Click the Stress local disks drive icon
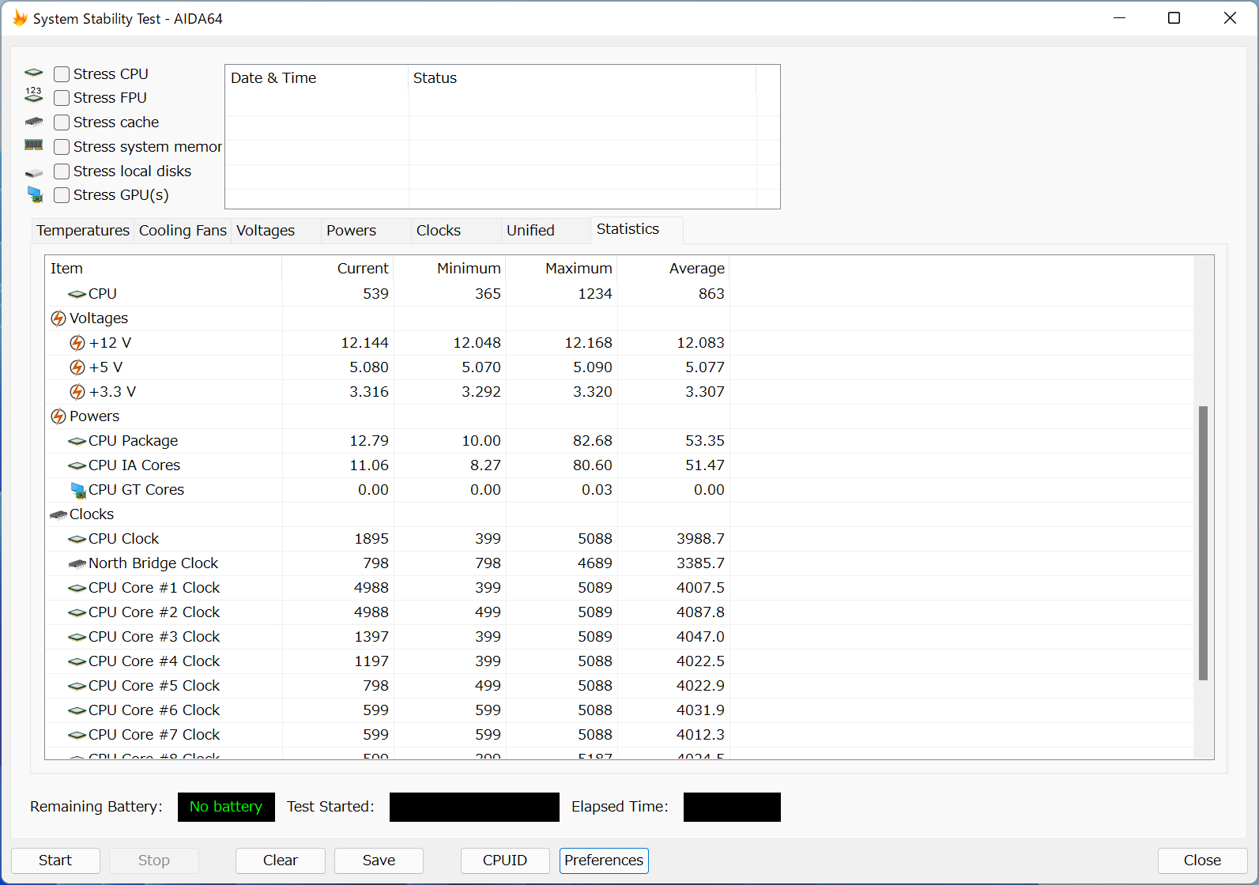This screenshot has width=1259, height=885. (x=34, y=172)
